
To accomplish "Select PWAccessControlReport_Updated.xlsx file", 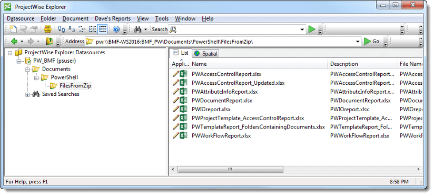I will [x=238, y=83].
